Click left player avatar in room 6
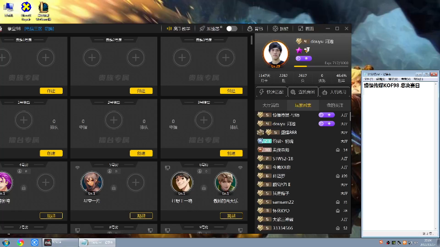Screen dimensions: 440x247 [182, 183]
